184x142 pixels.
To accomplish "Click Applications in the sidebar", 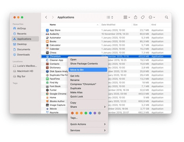I will (25, 39).
